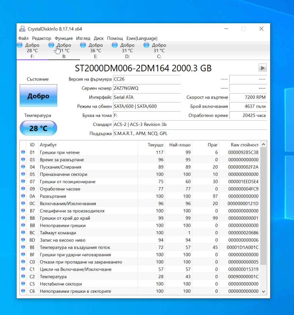This screenshot has width=294, height=315.
Task: Switch to drive B: tab
Action: [x=64, y=51]
